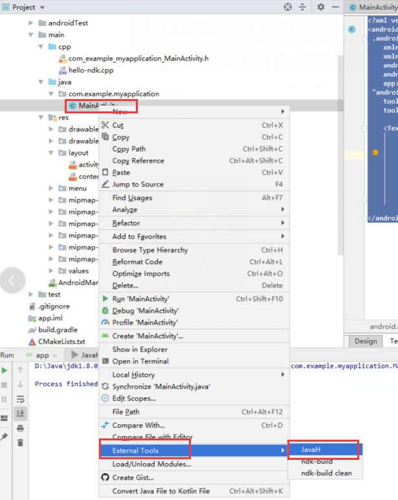Click the orange breakpoint dot in gutter
The width and height of the screenshot is (398, 500).
(x=375, y=152)
